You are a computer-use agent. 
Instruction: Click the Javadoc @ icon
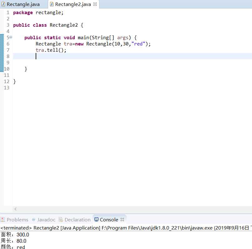(33, 219)
